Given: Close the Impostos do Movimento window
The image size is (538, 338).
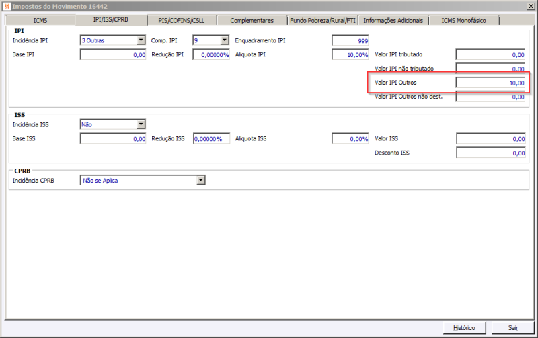Looking at the screenshot, I should (x=530, y=6).
